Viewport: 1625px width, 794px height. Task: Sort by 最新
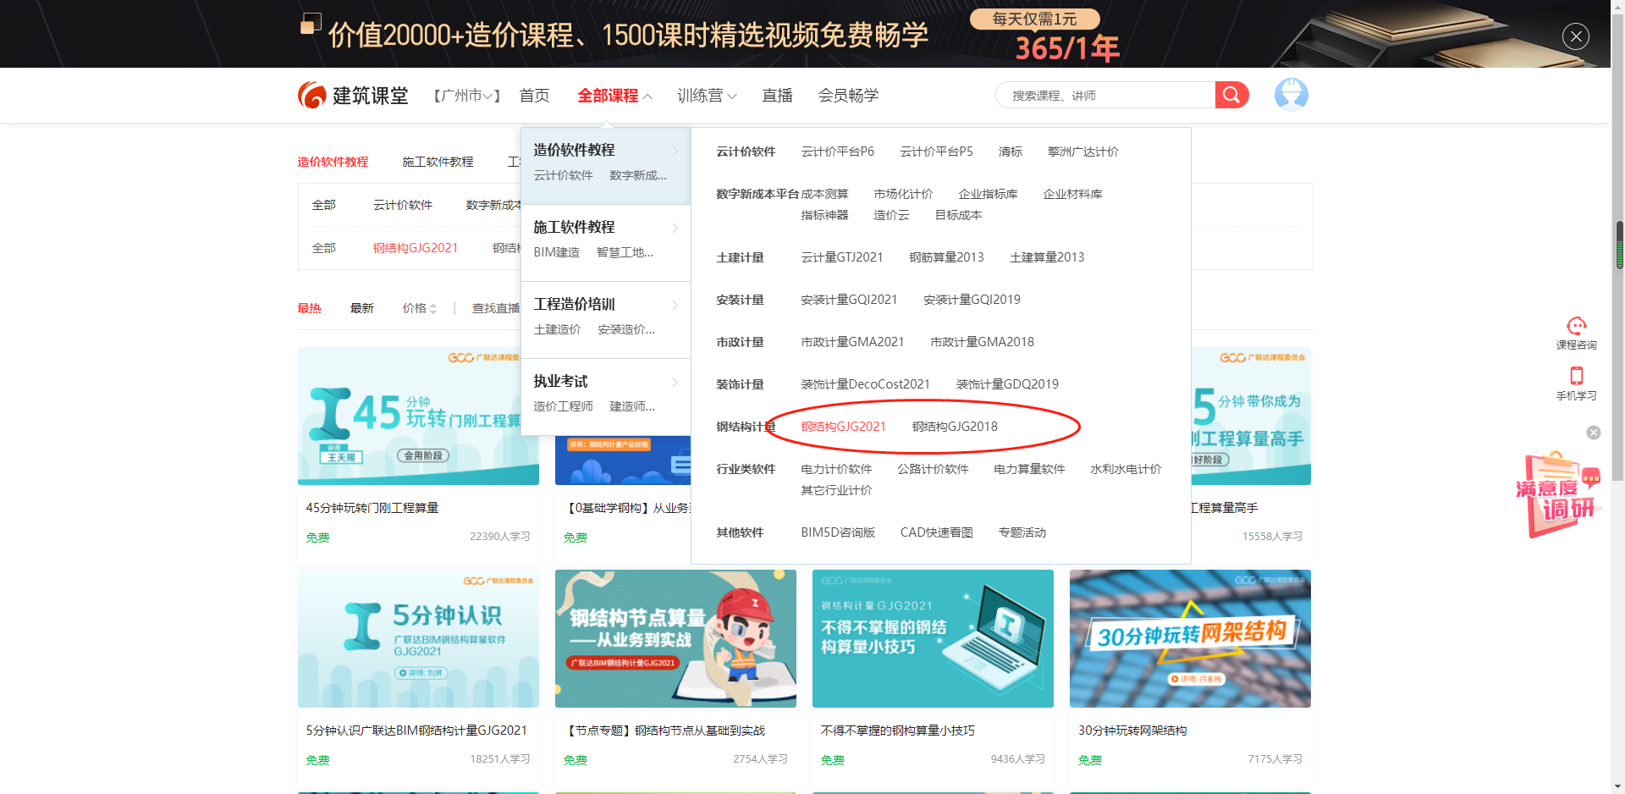click(x=362, y=308)
